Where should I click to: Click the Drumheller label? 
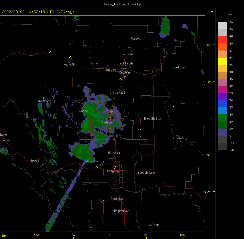tap(181, 138)
